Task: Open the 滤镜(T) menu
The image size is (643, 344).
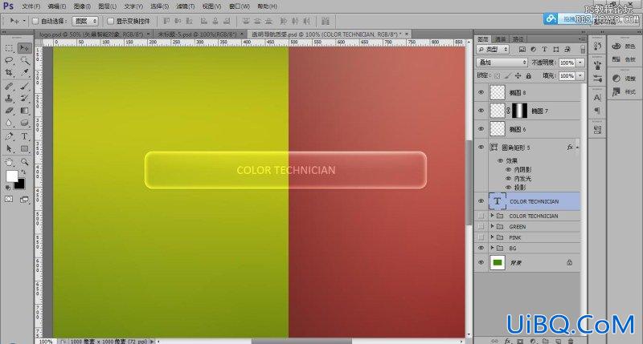Action: click(186, 6)
